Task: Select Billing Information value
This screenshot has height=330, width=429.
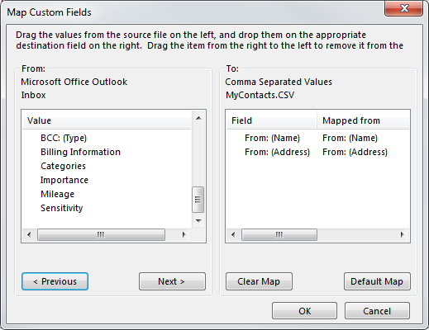Action: (x=80, y=152)
